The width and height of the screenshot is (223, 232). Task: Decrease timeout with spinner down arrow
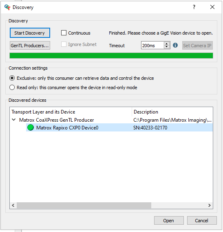167,47
